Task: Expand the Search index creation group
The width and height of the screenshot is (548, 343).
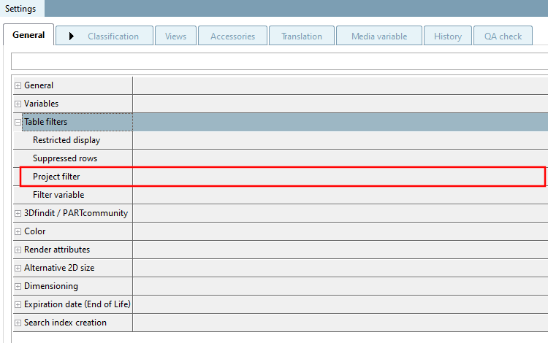Action: pyautogui.click(x=18, y=323)
